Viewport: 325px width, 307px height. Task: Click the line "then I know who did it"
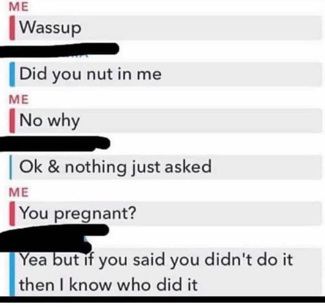(108, 285)
